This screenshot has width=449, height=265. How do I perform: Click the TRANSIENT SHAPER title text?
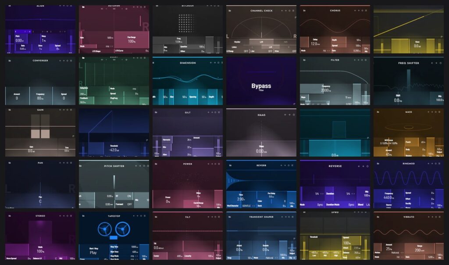(261, 217)
